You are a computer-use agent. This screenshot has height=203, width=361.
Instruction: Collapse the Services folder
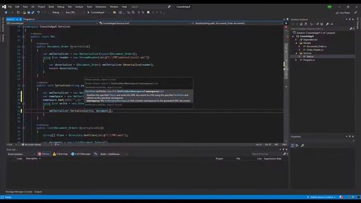pos(296,53)
